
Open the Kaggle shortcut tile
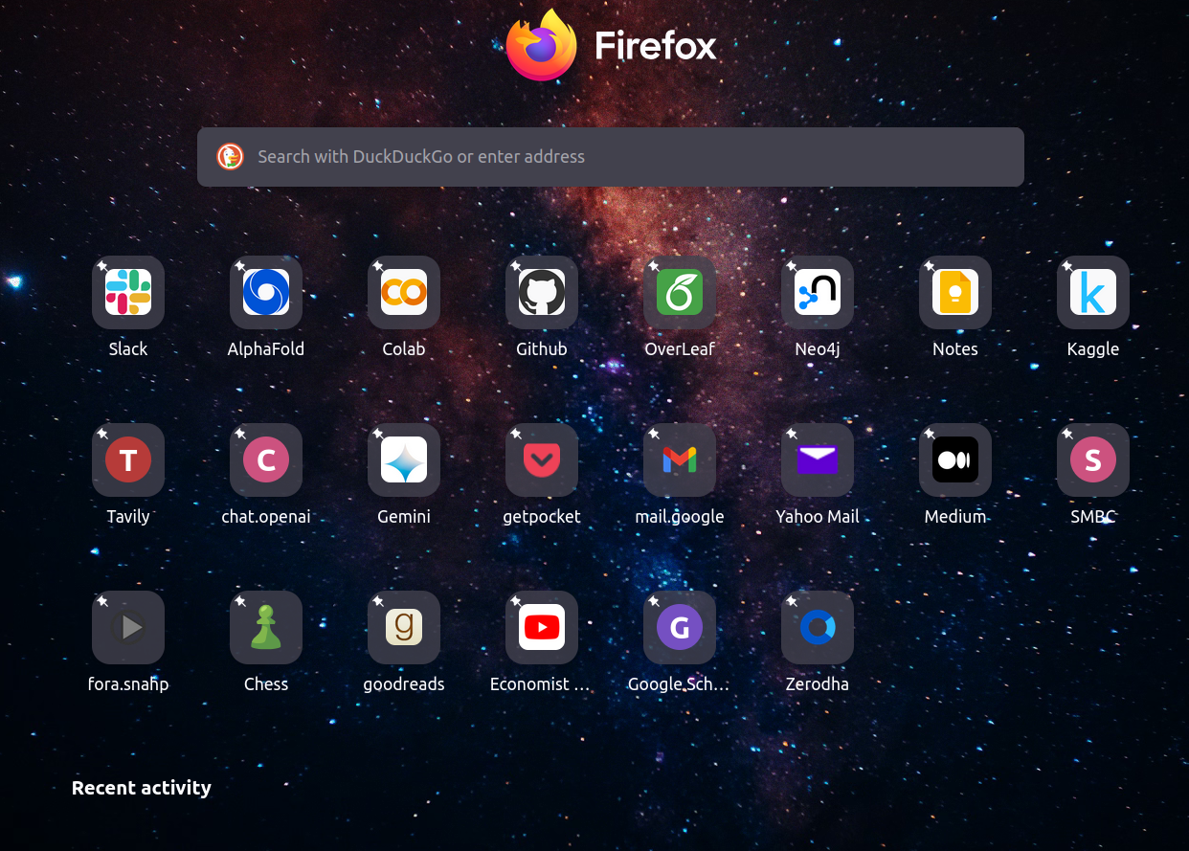[1093, 293]
